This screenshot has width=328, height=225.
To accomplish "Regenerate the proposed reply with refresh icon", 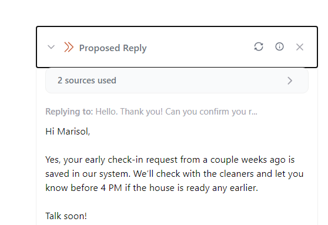I will [x=259, y=46].
